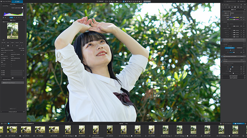Open the Move/Zoom palette menu
Screen dimensions: 247x138
24,20
